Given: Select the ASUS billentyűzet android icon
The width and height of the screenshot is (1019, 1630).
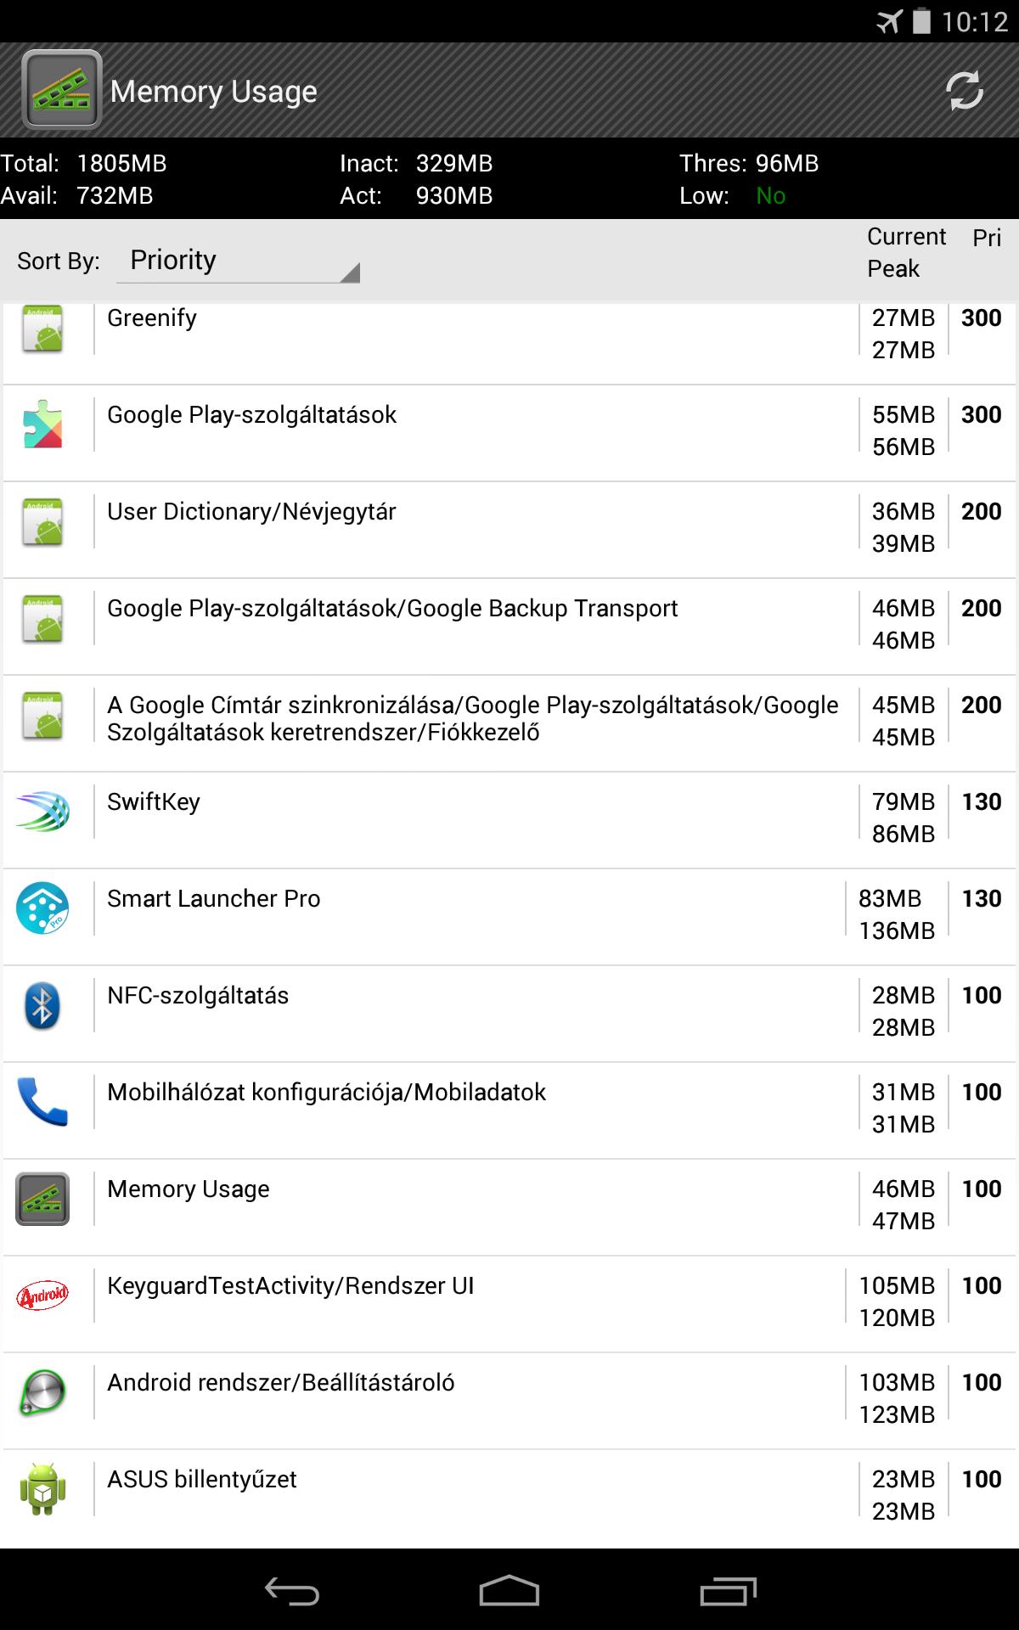Looking at the screenshot, I should [x=42, y=1489].
